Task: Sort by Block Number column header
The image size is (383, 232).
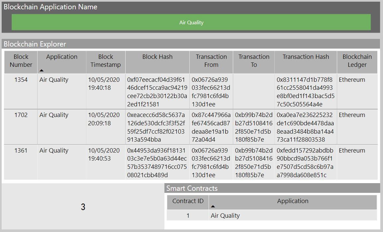Action: (x=21, y=62)
